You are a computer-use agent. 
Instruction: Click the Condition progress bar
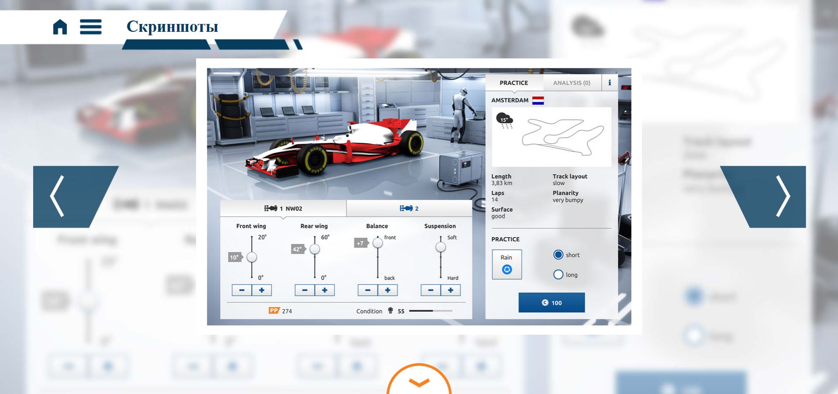[431, 311]
